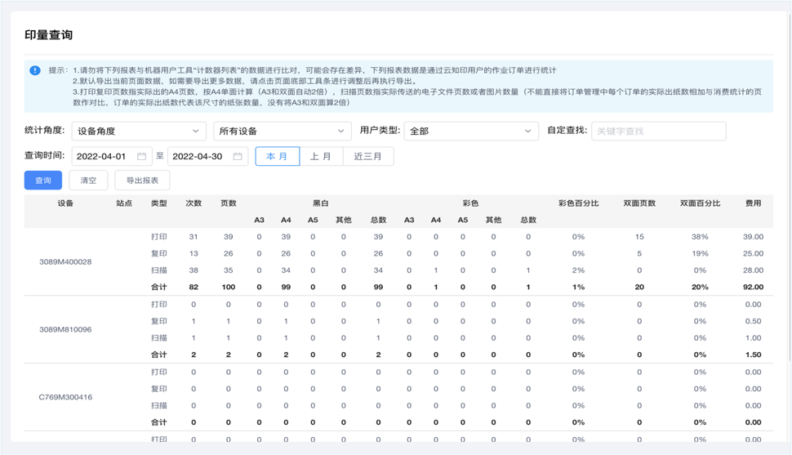Click the 导出报表 export button

tap(142, 181)
